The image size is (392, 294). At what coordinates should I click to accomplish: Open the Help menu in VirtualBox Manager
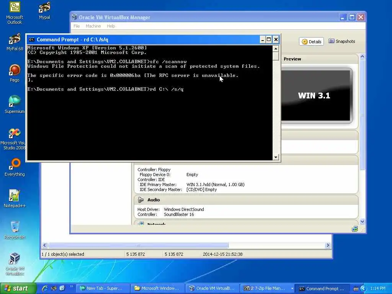(x=111, y=26)
